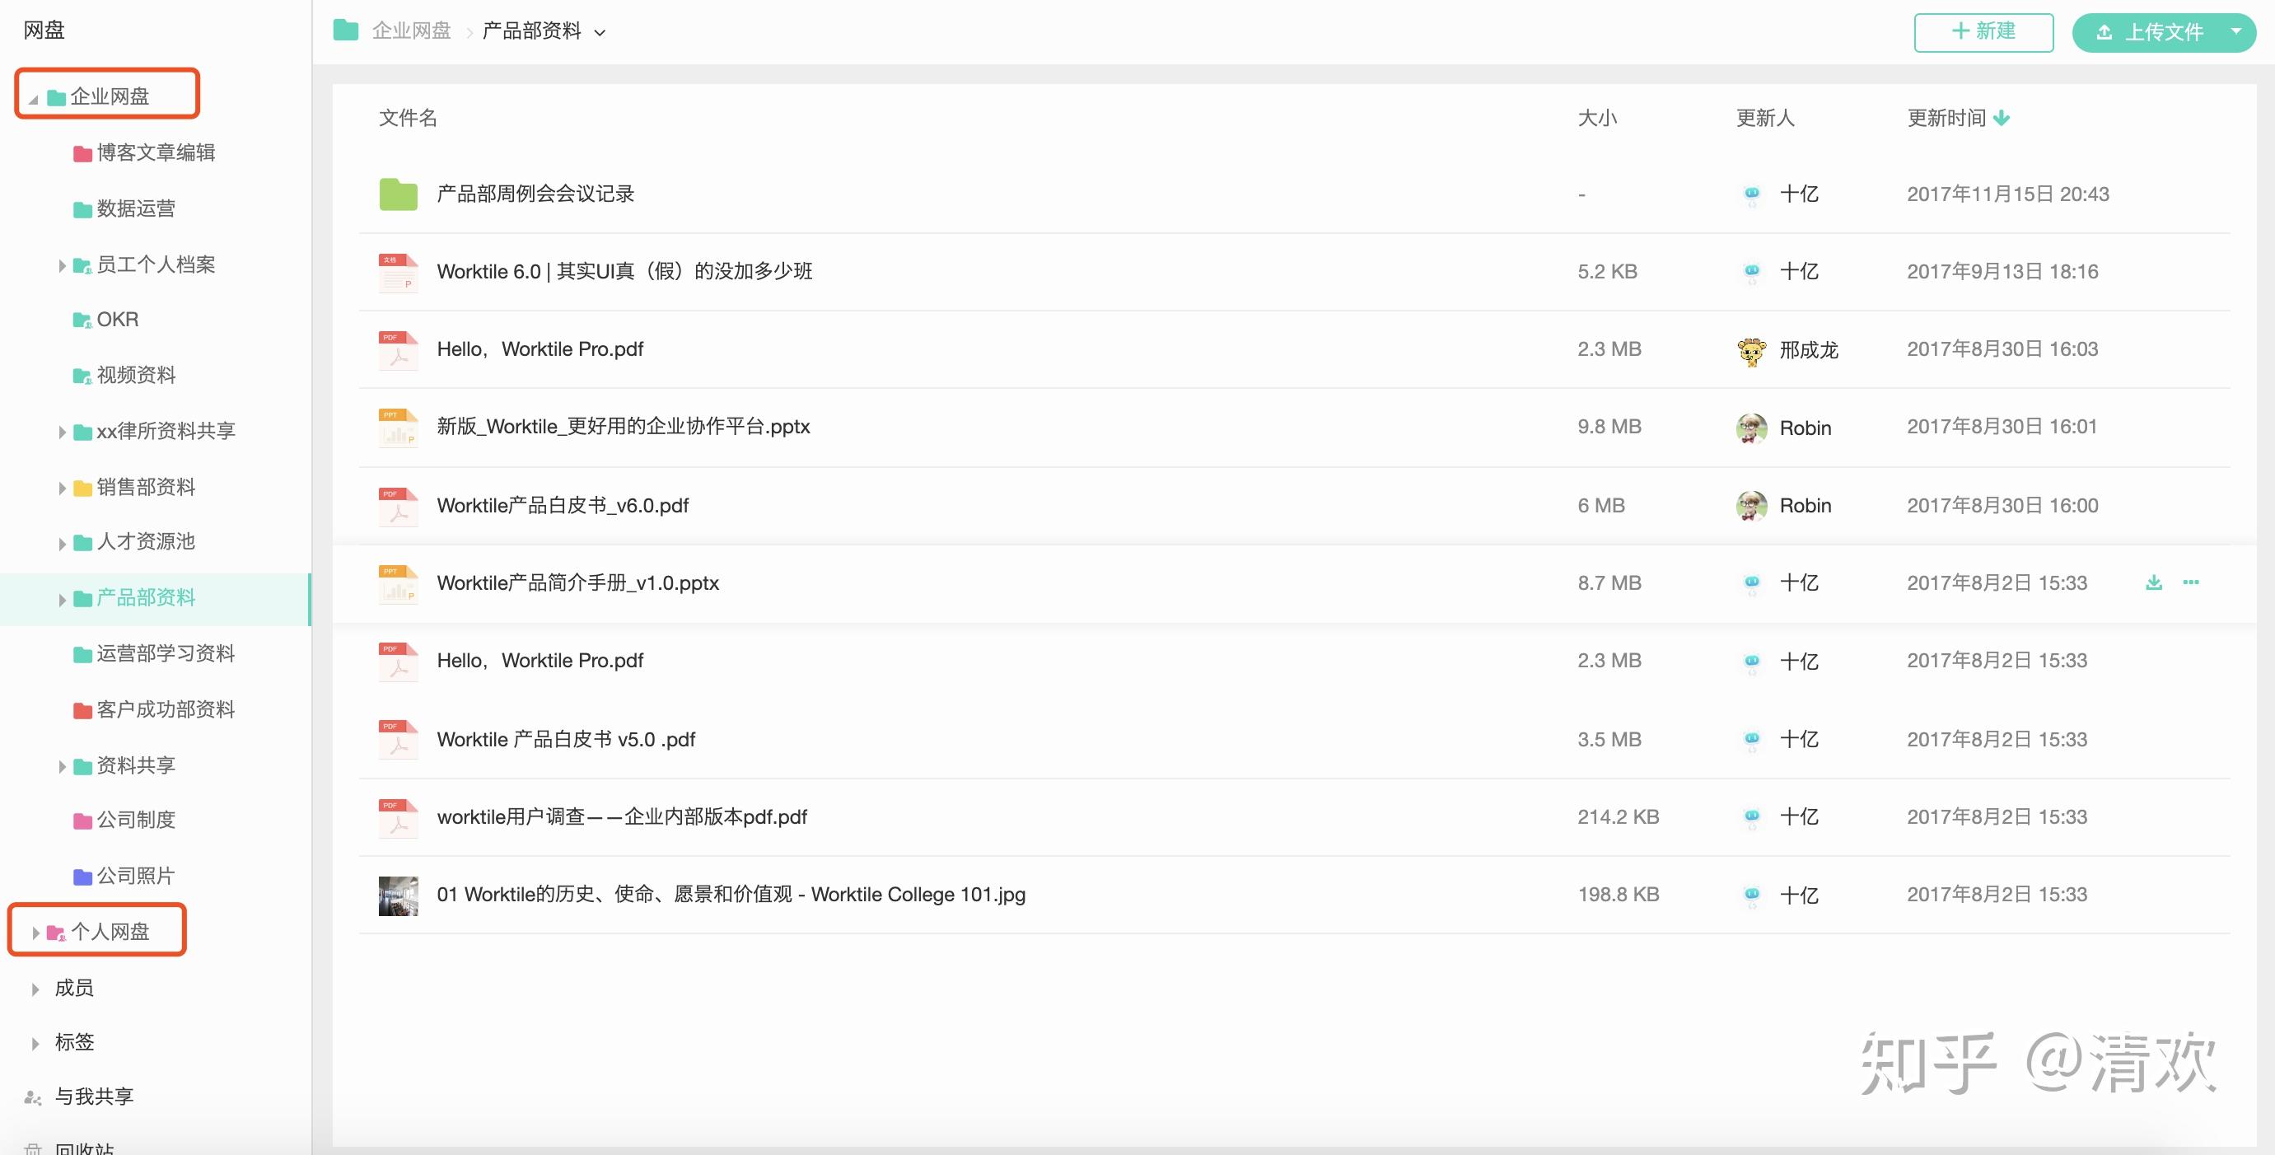The height and width of the screenshot is (1155, 2275).
Task: Open 回收站 in the sidebar
Action: 85,1148
